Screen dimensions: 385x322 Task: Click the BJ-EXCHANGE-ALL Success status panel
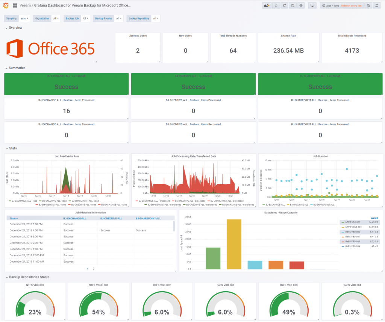66,84
